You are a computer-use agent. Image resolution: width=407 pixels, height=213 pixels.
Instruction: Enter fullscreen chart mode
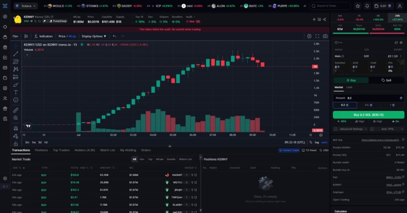click(x=317, y=36)
